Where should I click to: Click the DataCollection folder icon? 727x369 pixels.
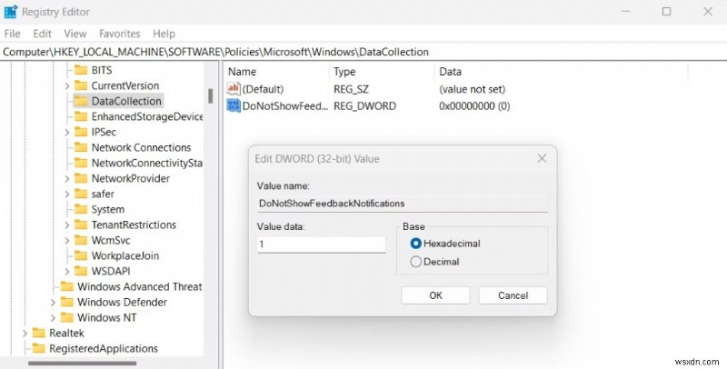[x=81, y=101]
